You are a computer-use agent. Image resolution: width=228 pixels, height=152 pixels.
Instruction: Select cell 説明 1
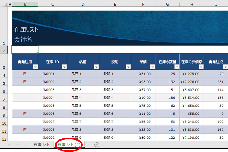(x=115, y=74)
